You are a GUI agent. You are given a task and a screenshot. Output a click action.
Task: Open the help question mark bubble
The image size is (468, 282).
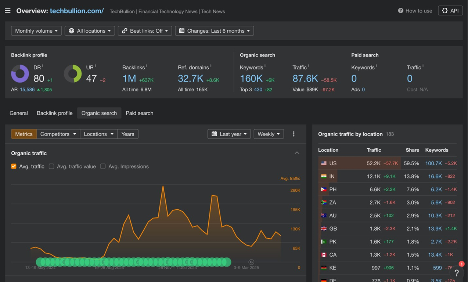pos(457,273)
